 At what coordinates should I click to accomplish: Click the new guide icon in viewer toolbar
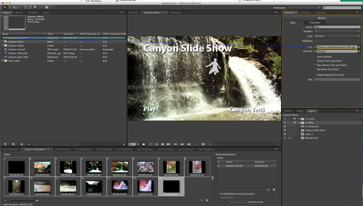pos(169,144)
